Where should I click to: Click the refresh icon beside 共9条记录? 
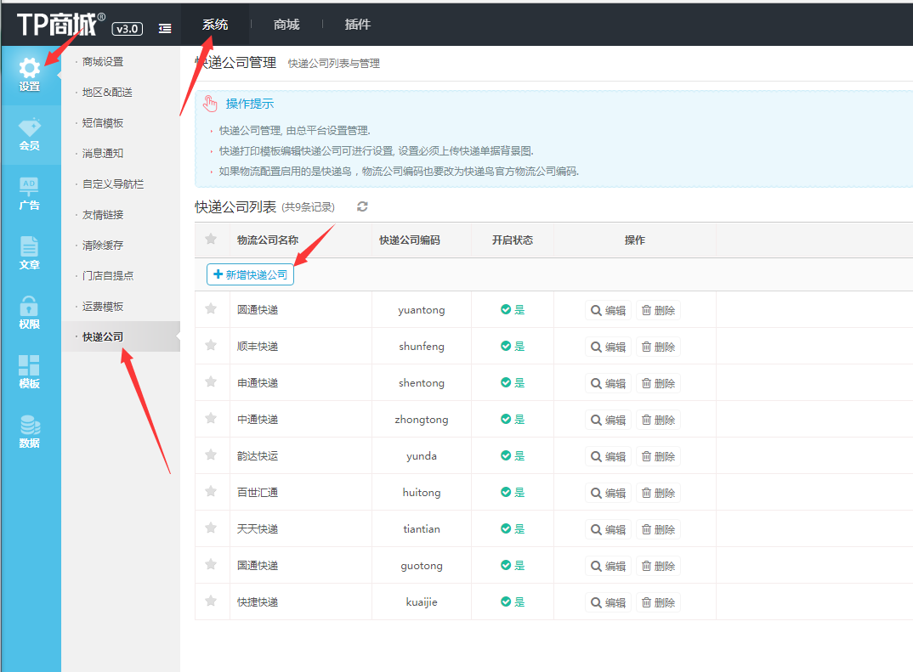[362, 206]
